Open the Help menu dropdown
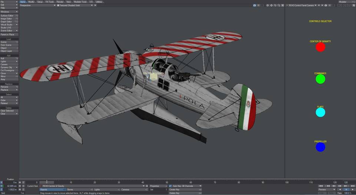Image resolution: width=356 pixels, height=195 pixels. 9,8
